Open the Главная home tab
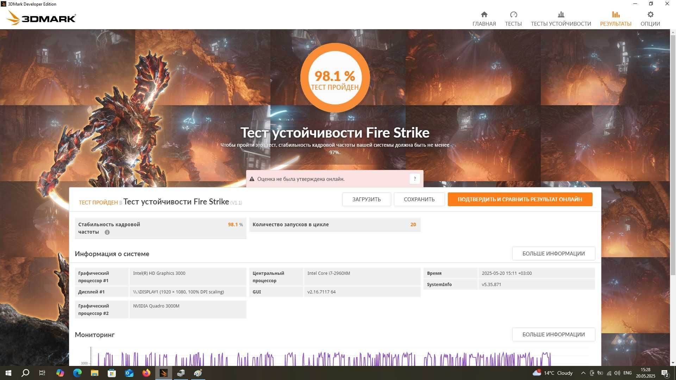676x380 pixels. (x=484, y=19)
